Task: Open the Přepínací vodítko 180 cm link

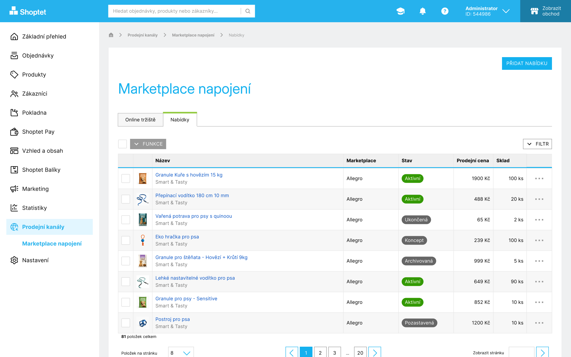Action: tap(192, 195)
